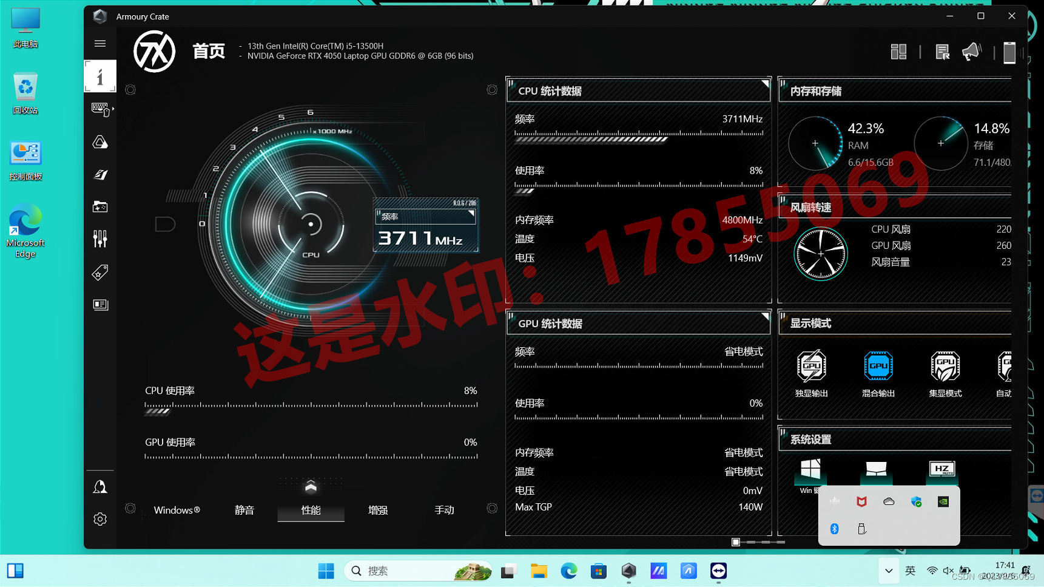Select 增强 operating mode

[x=378, y=510]
